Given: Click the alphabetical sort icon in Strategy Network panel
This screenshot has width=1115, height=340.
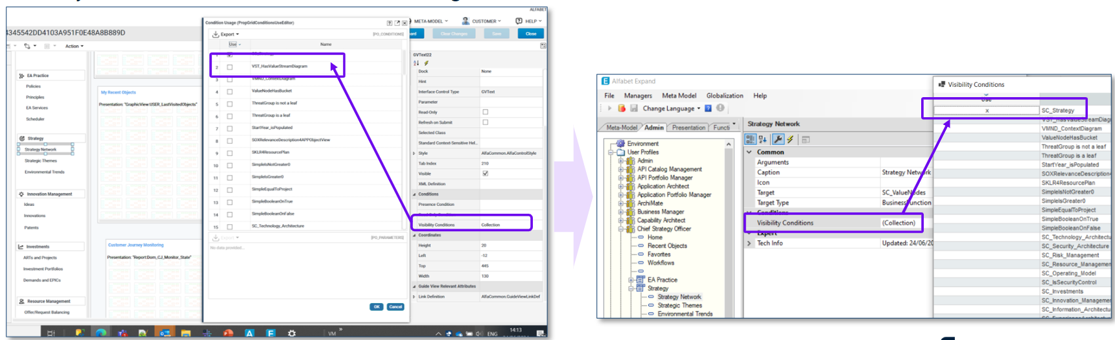Looking at the screenshot, I should click(763, 139).
